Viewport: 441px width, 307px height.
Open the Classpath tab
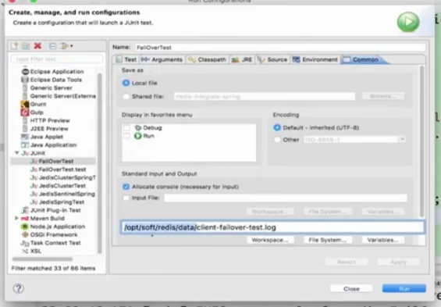tap(208, 59)
